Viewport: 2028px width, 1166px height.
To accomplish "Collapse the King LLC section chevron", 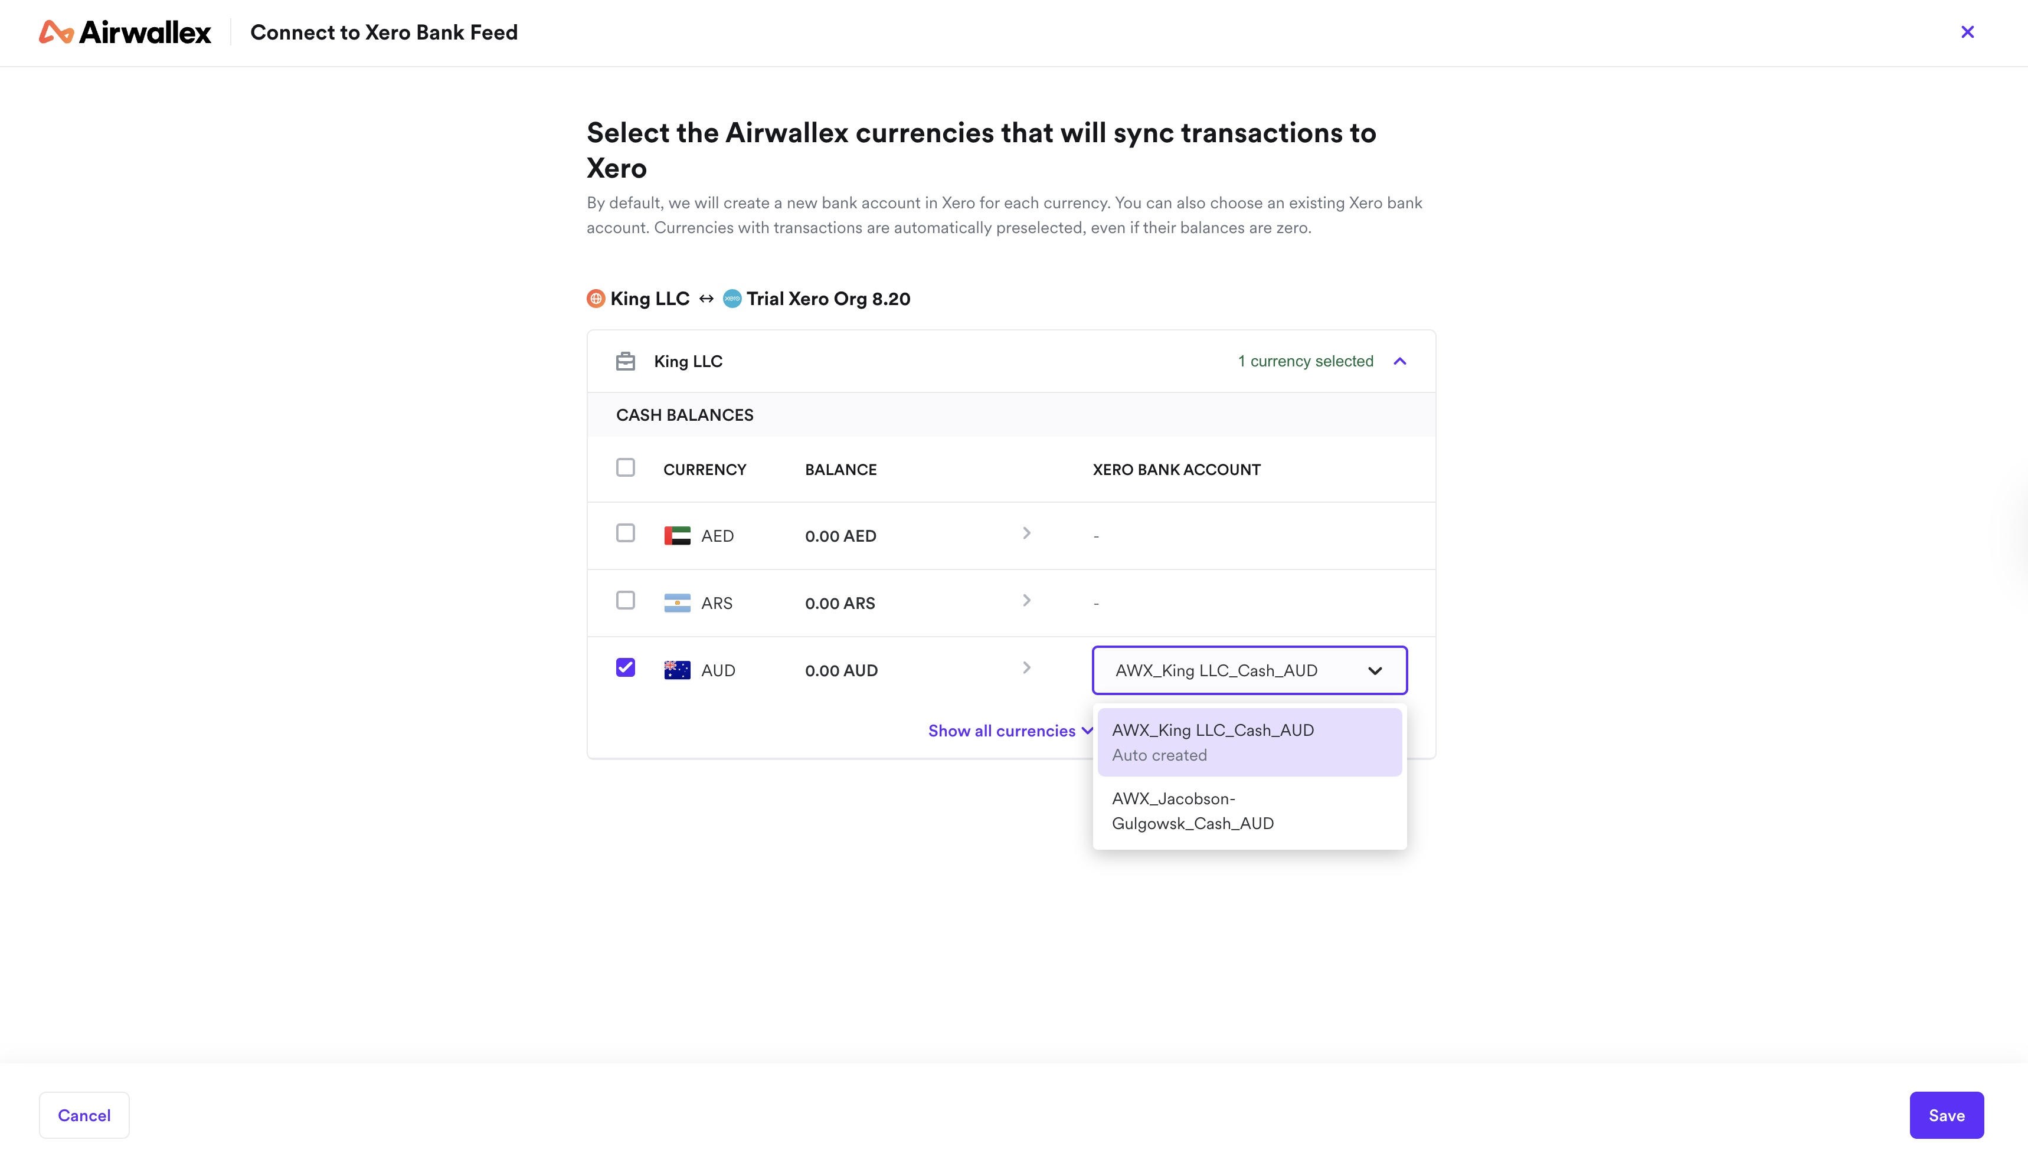I will 1400,361.
